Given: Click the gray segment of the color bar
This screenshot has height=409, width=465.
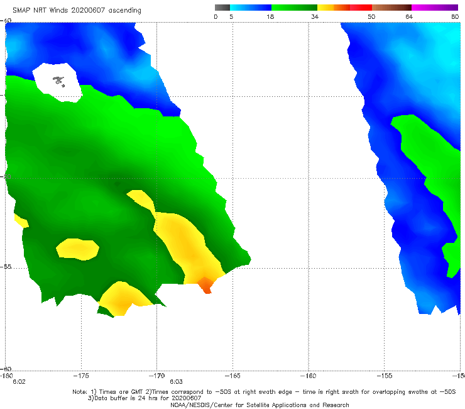Looking at the screenshot, I should tap(222, 8).
